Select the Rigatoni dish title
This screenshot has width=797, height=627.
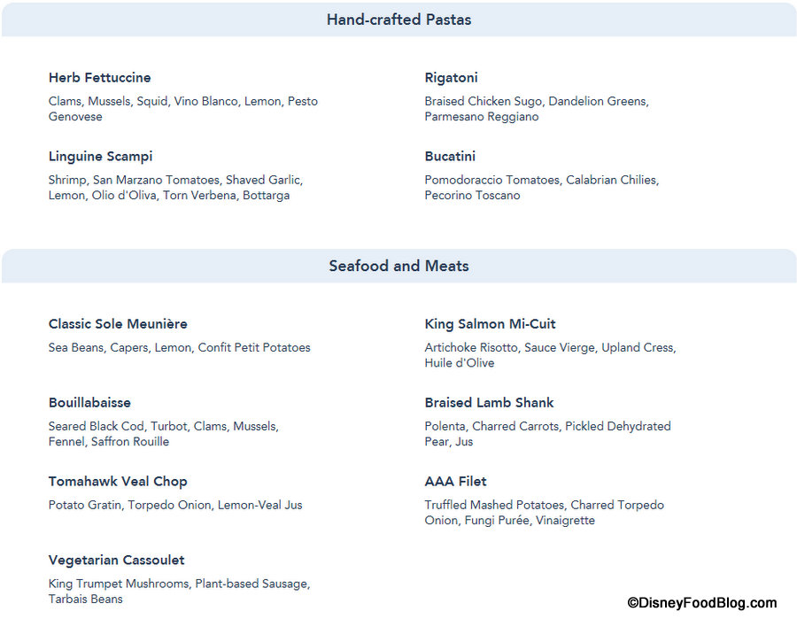451,78
